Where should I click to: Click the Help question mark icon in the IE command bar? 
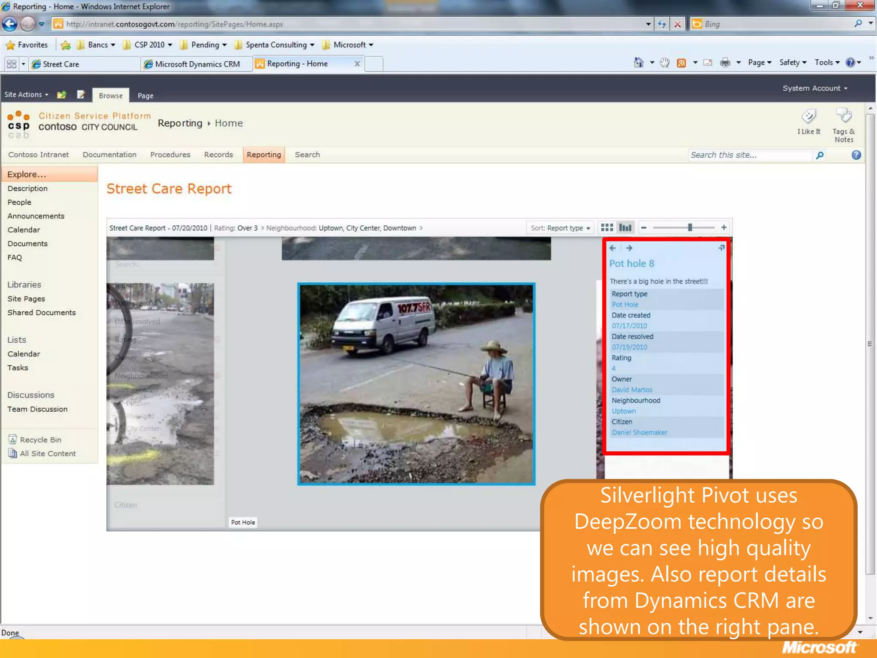click(x=850, y=63)
